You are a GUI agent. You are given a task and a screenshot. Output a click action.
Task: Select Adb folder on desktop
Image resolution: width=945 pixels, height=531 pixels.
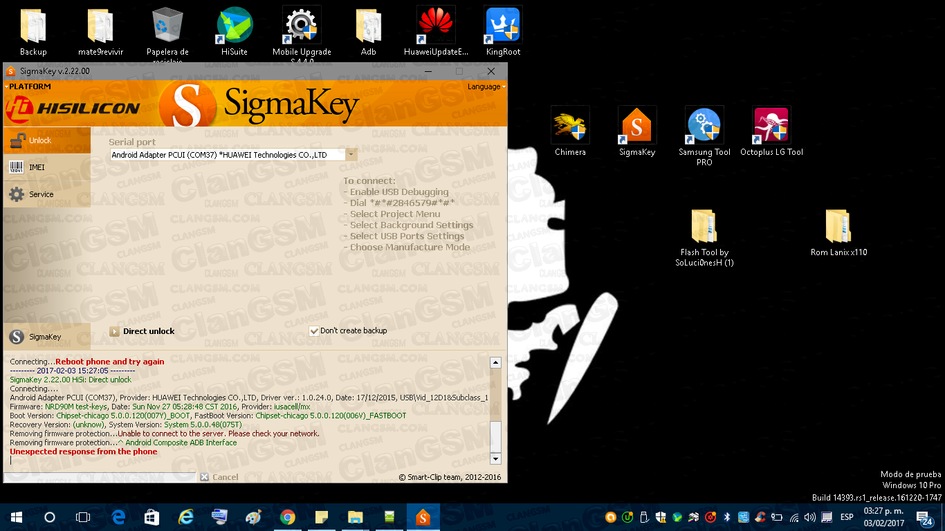click(369, 33)
